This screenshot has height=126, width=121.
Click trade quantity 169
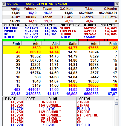coord(42,112)
